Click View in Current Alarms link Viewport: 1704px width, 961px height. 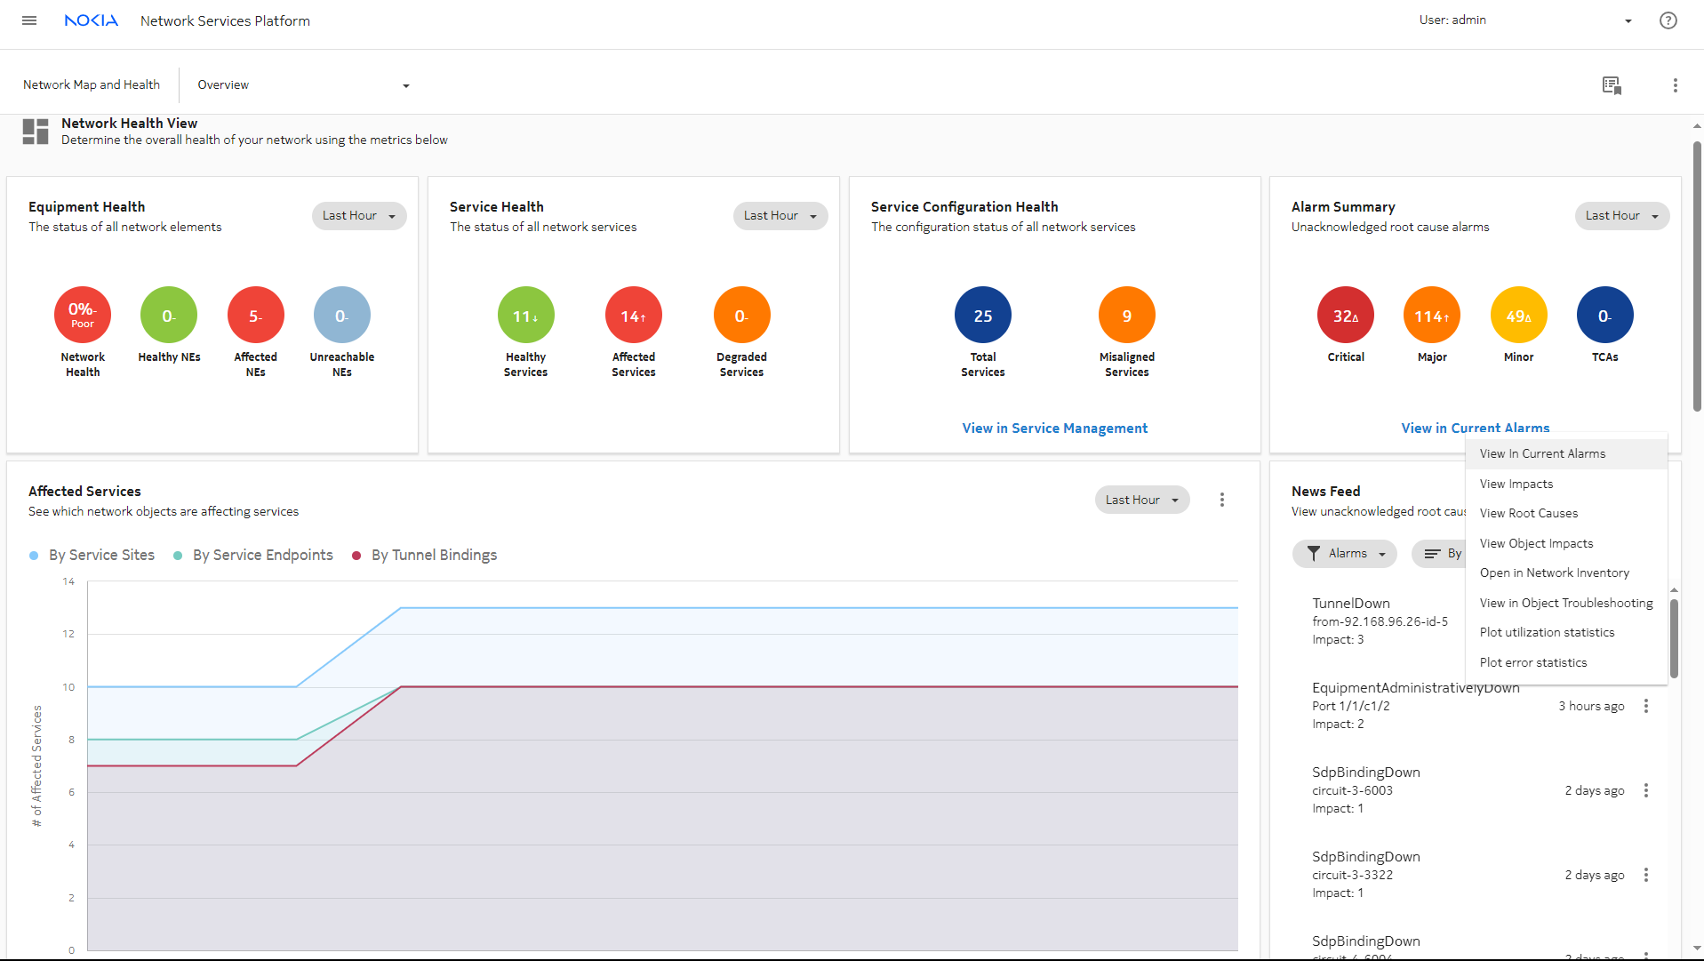pos(1475,428)
